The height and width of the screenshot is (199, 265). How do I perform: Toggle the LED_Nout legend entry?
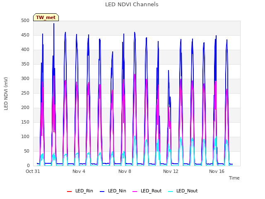pos(183,191)
